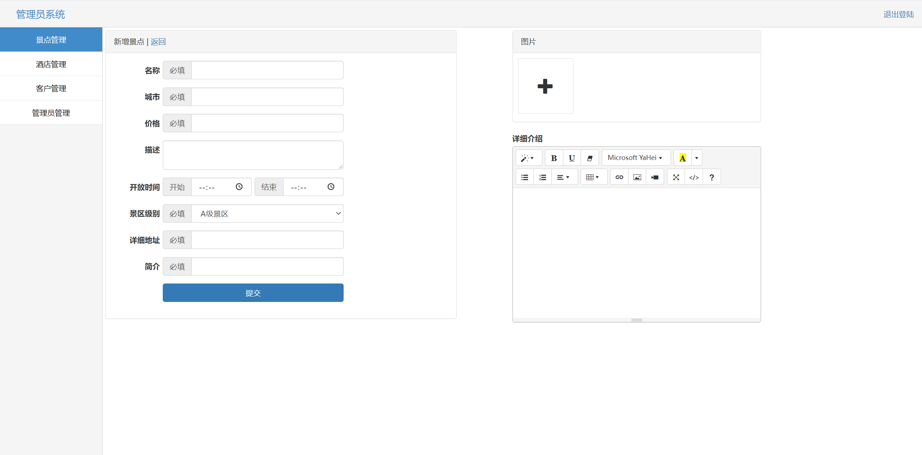This screenshot has height=455, width=922.
Task: Insert an unordered bullet list
Action: (525, 177)
